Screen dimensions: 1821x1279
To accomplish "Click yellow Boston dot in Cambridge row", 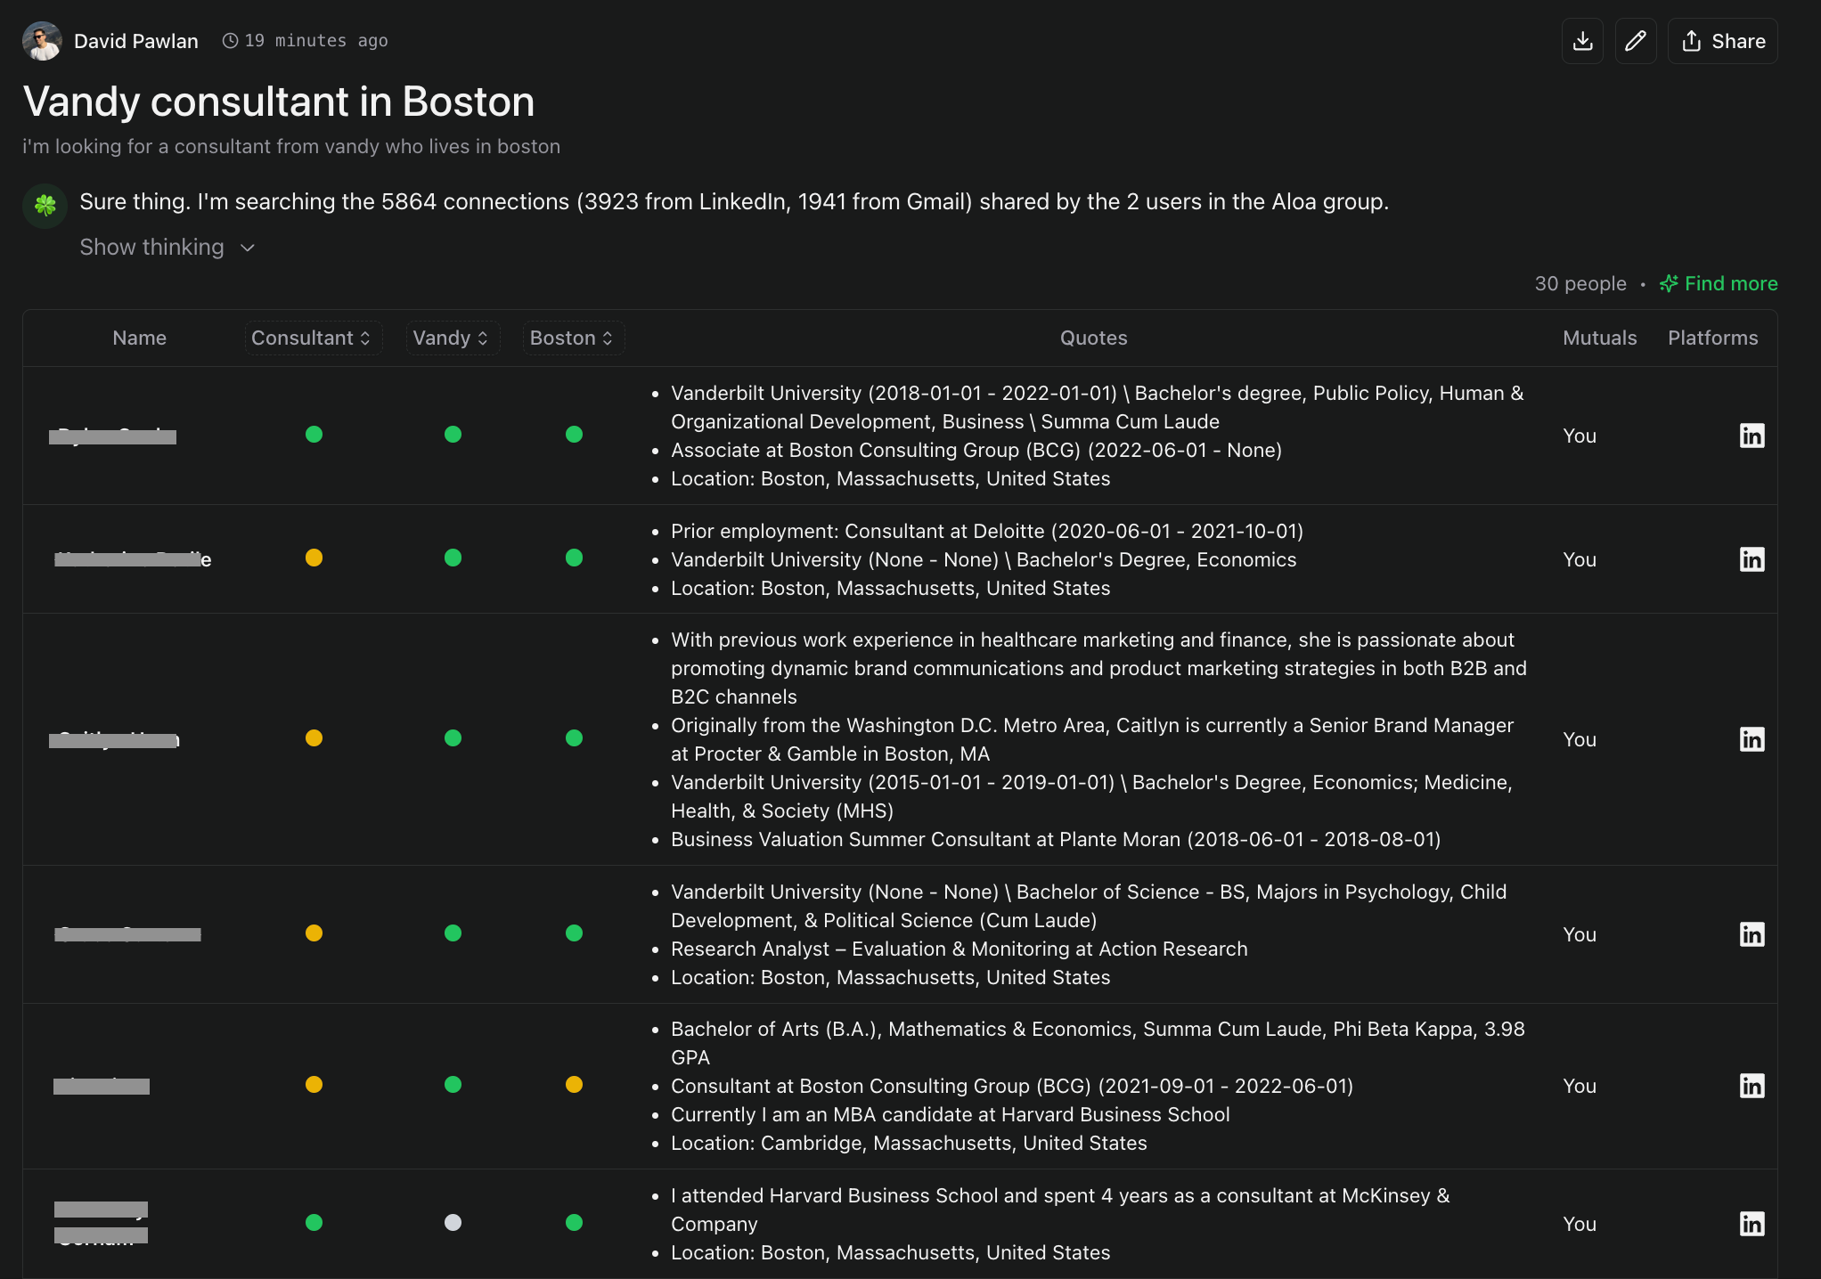I will [574, 1084].
